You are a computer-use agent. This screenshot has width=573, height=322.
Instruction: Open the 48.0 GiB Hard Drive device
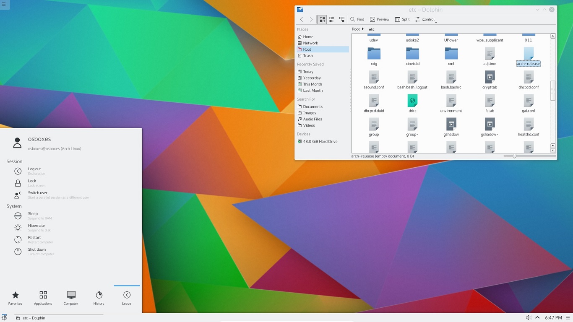pos(323,142)
